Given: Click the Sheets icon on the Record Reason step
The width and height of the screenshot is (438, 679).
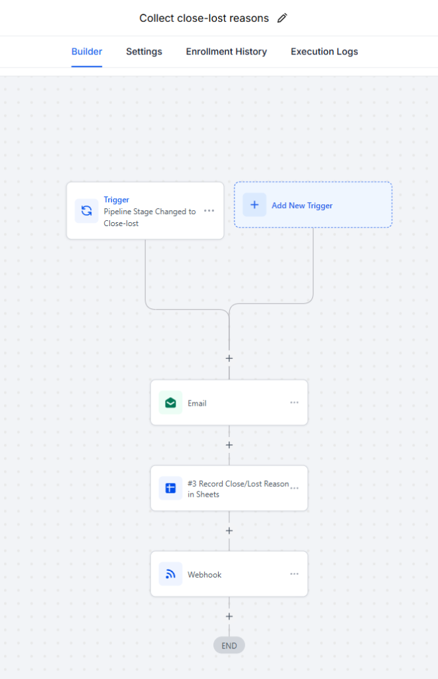Looking at the screenshot, I should pyautogui.click(x=170, y=488).
